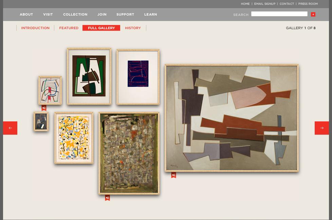
Task: Click inside the search text field
Action: (x=279, y=14)
